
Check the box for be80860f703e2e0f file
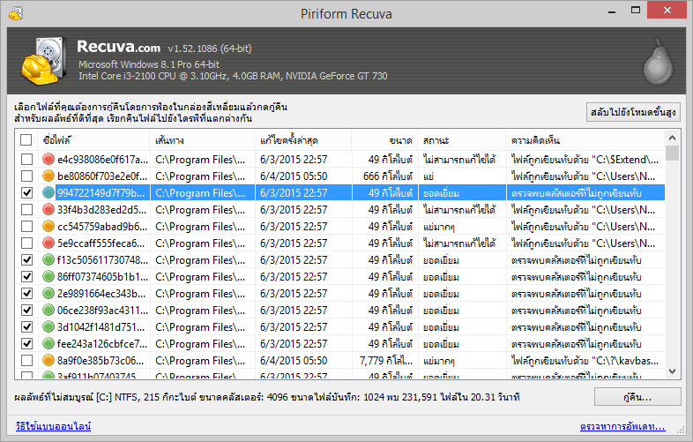(x=27, y=176)
